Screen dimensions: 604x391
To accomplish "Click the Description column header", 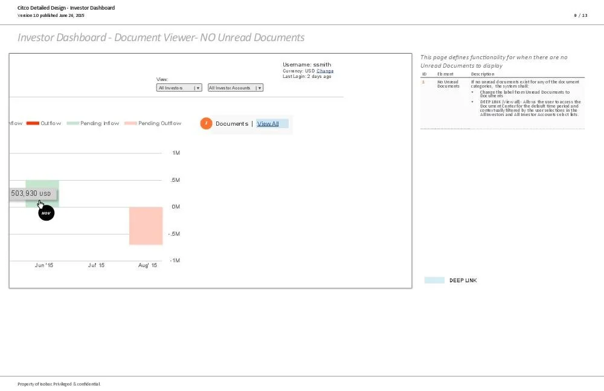I will coord(483,74).
